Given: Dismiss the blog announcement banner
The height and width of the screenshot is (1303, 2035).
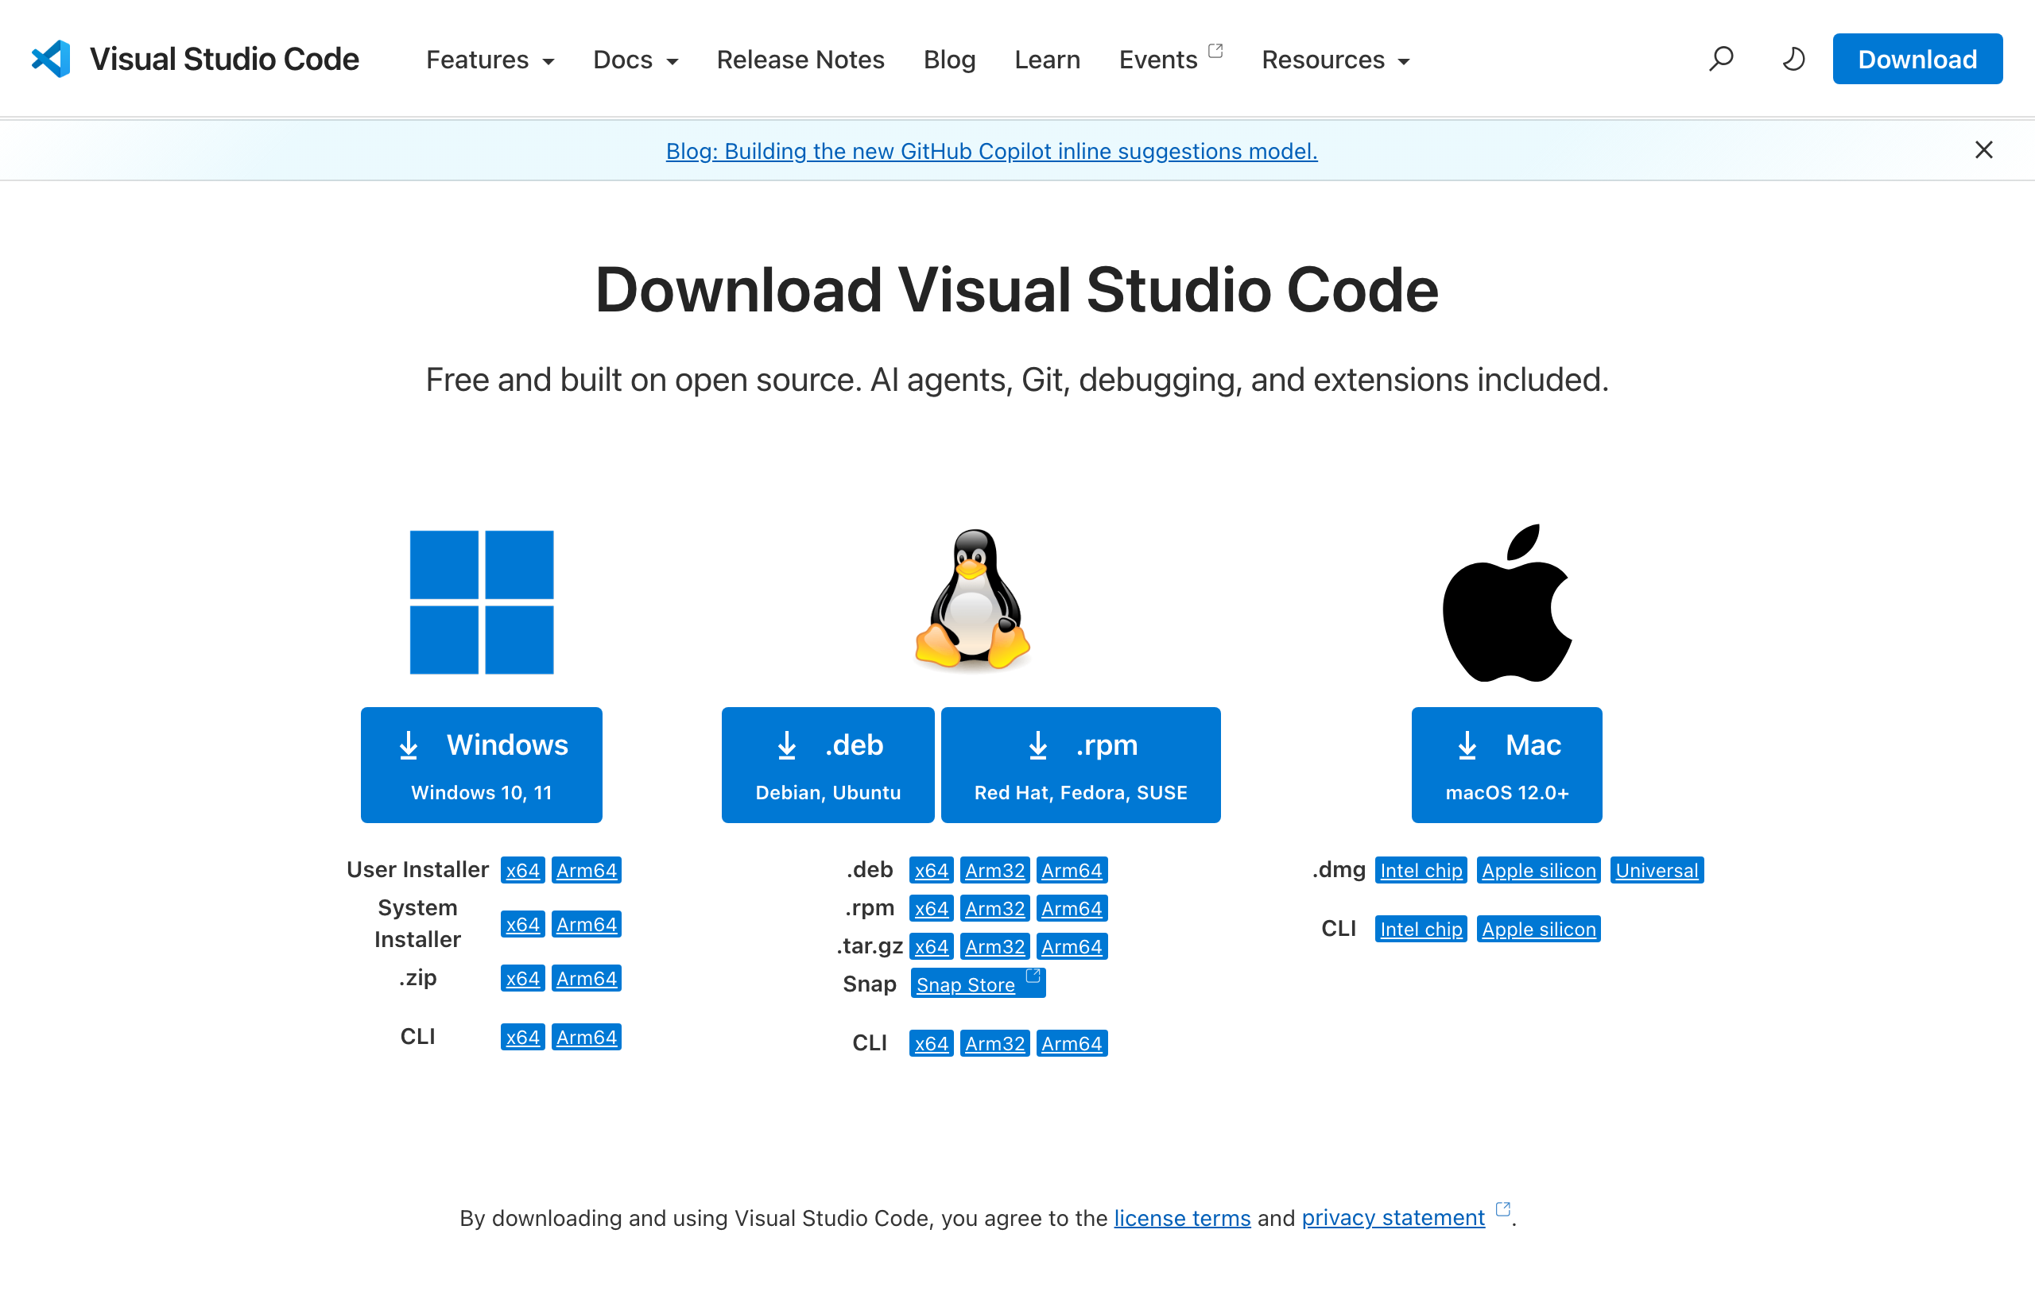Looking at the screenshot, I should coord(1983,149).
